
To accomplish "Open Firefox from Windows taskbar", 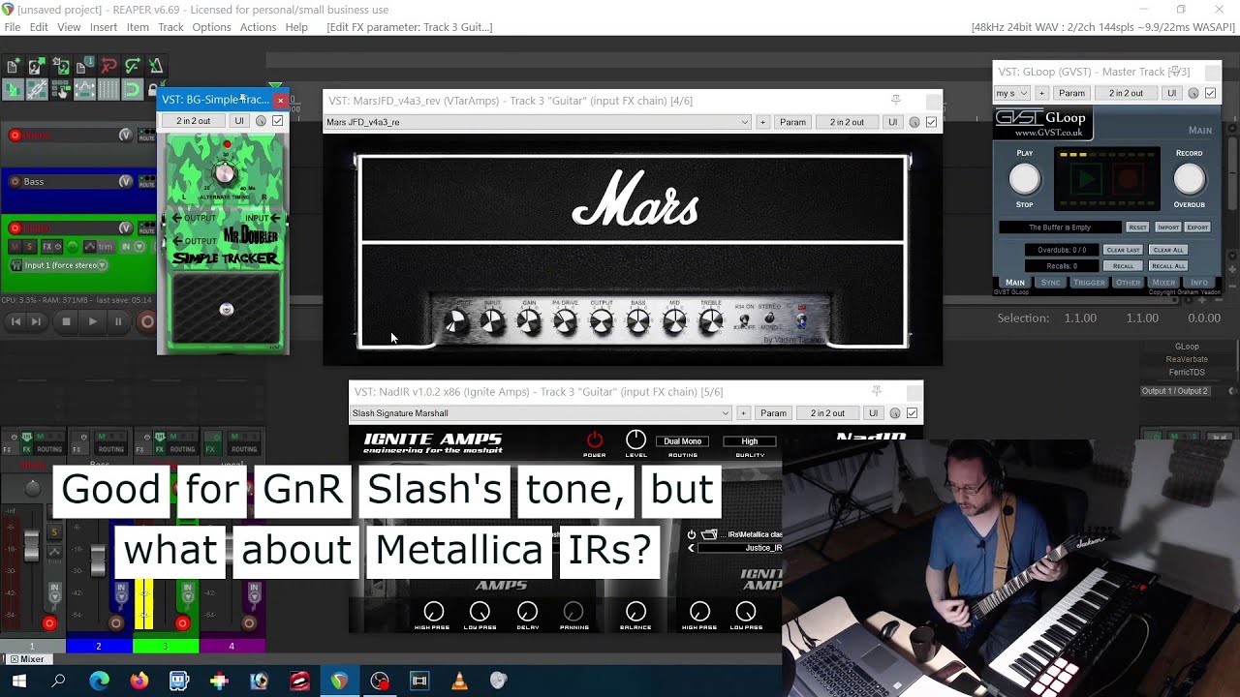I will pyautogui.click(x=139, y=681).
